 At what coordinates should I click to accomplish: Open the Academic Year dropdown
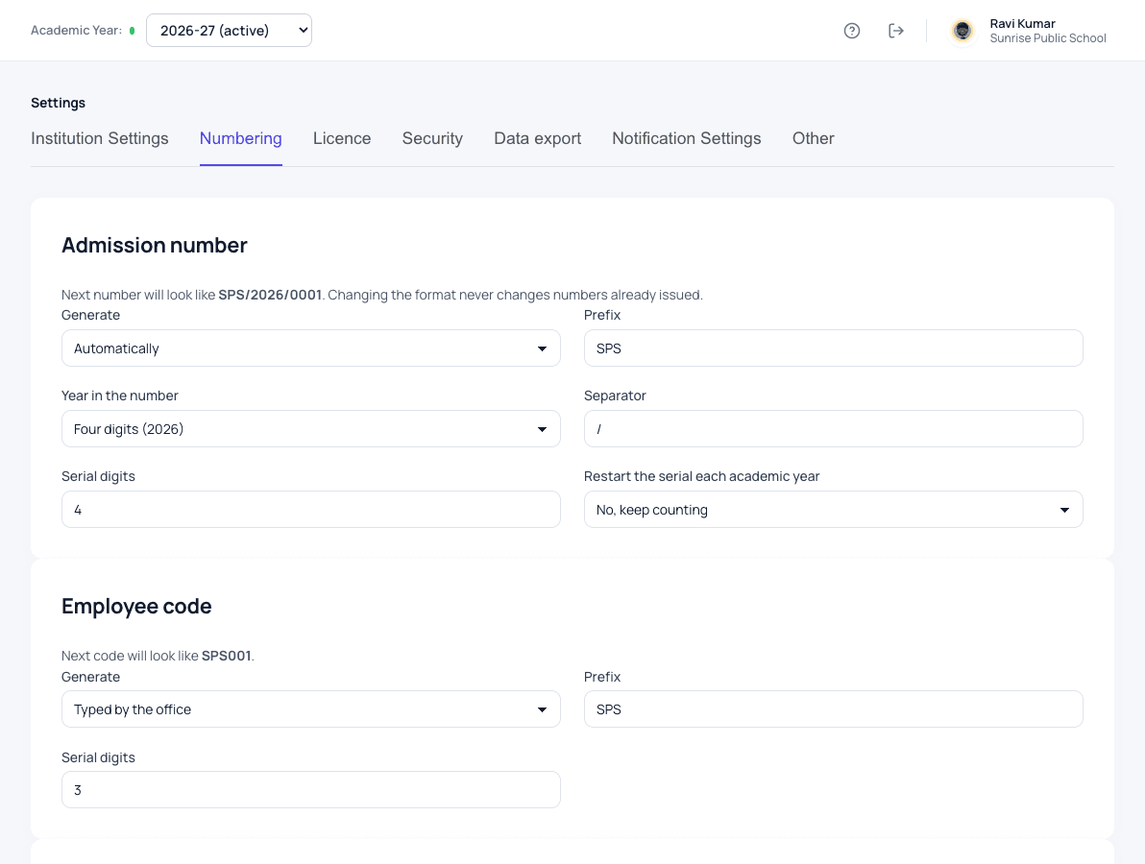coord(229,31)
